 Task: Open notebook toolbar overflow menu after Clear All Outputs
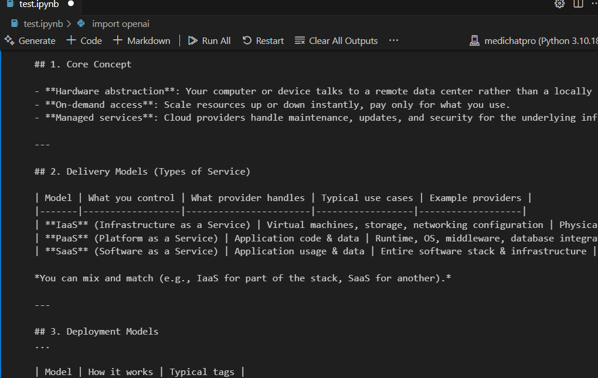(393, 40)
